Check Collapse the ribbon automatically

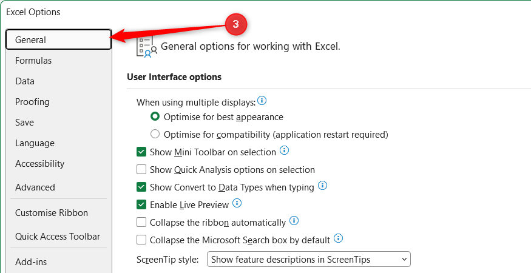tap(141, 223)
